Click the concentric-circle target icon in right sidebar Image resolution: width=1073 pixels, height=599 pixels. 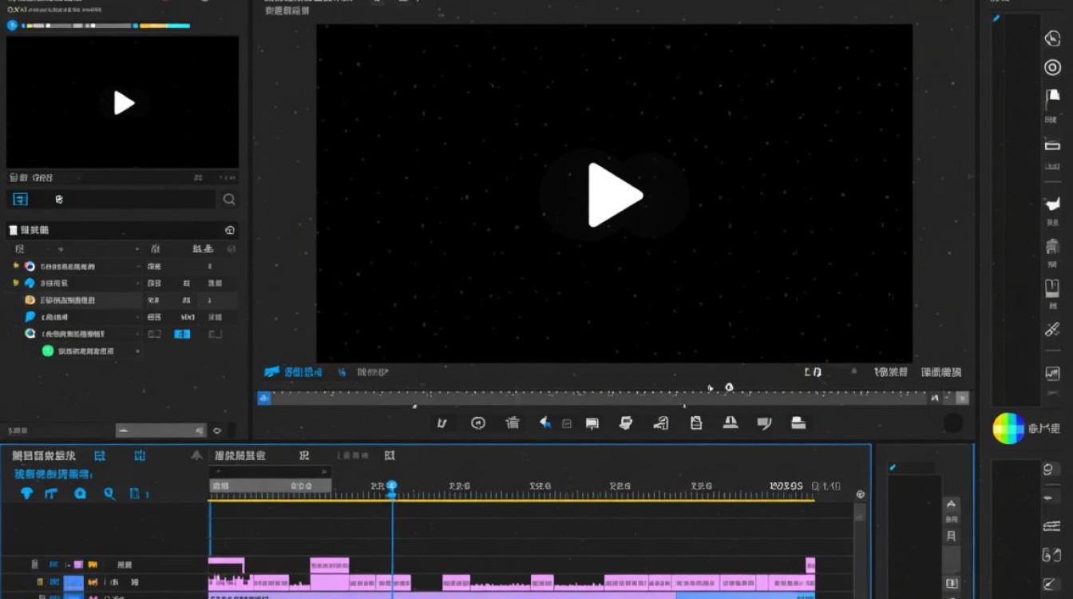pyautogui.click(x=1052, y=68)
